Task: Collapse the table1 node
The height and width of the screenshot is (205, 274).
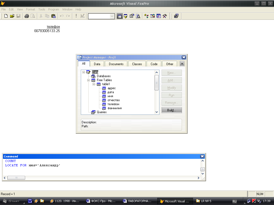Action: [x=94, y=84]
